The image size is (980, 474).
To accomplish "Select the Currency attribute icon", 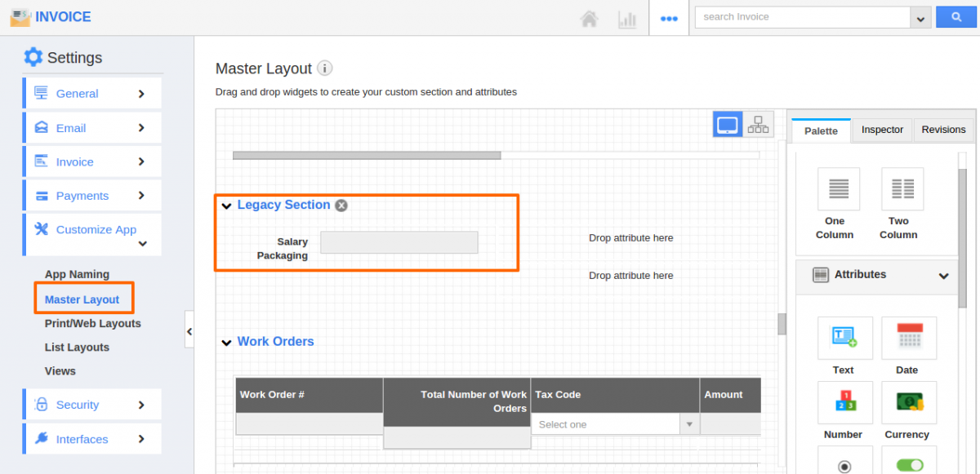I will pos(909,402).
